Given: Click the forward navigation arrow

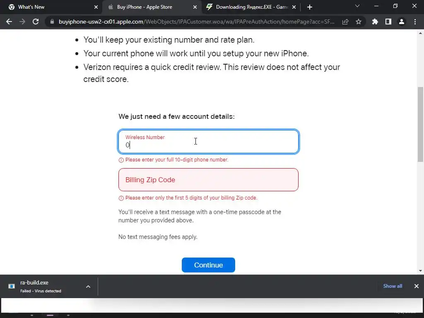Looking at the screenshot, I should click(22, 22).
